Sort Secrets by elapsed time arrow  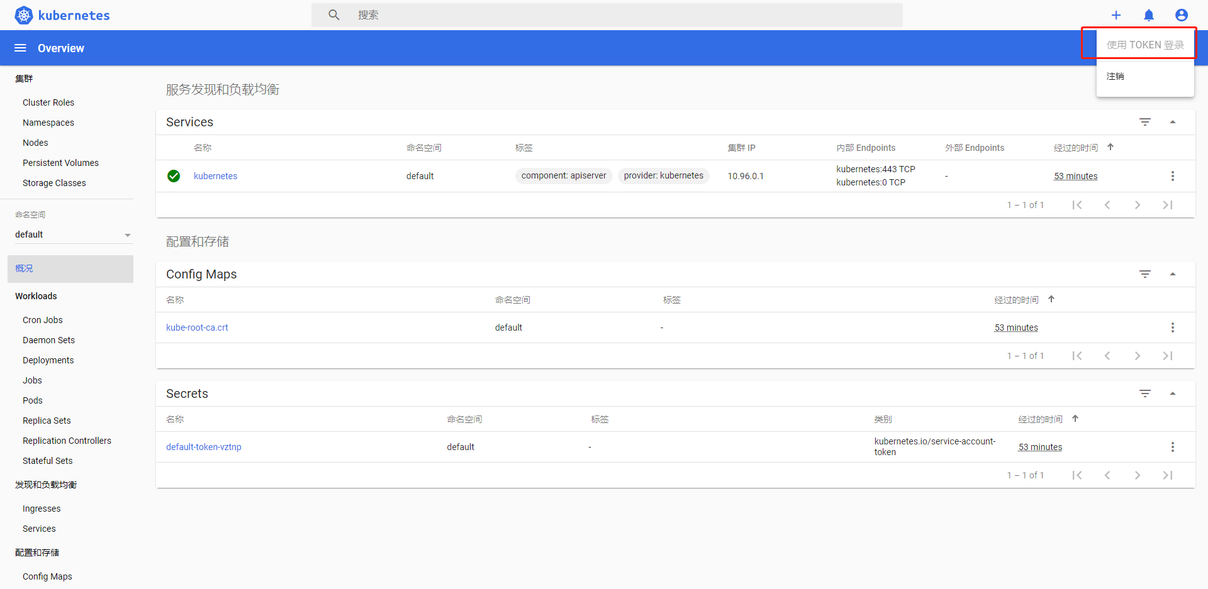[x=1075, y=419]
